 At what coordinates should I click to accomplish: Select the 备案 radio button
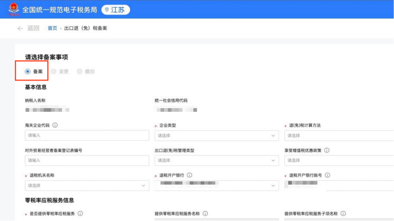point(28,72)
